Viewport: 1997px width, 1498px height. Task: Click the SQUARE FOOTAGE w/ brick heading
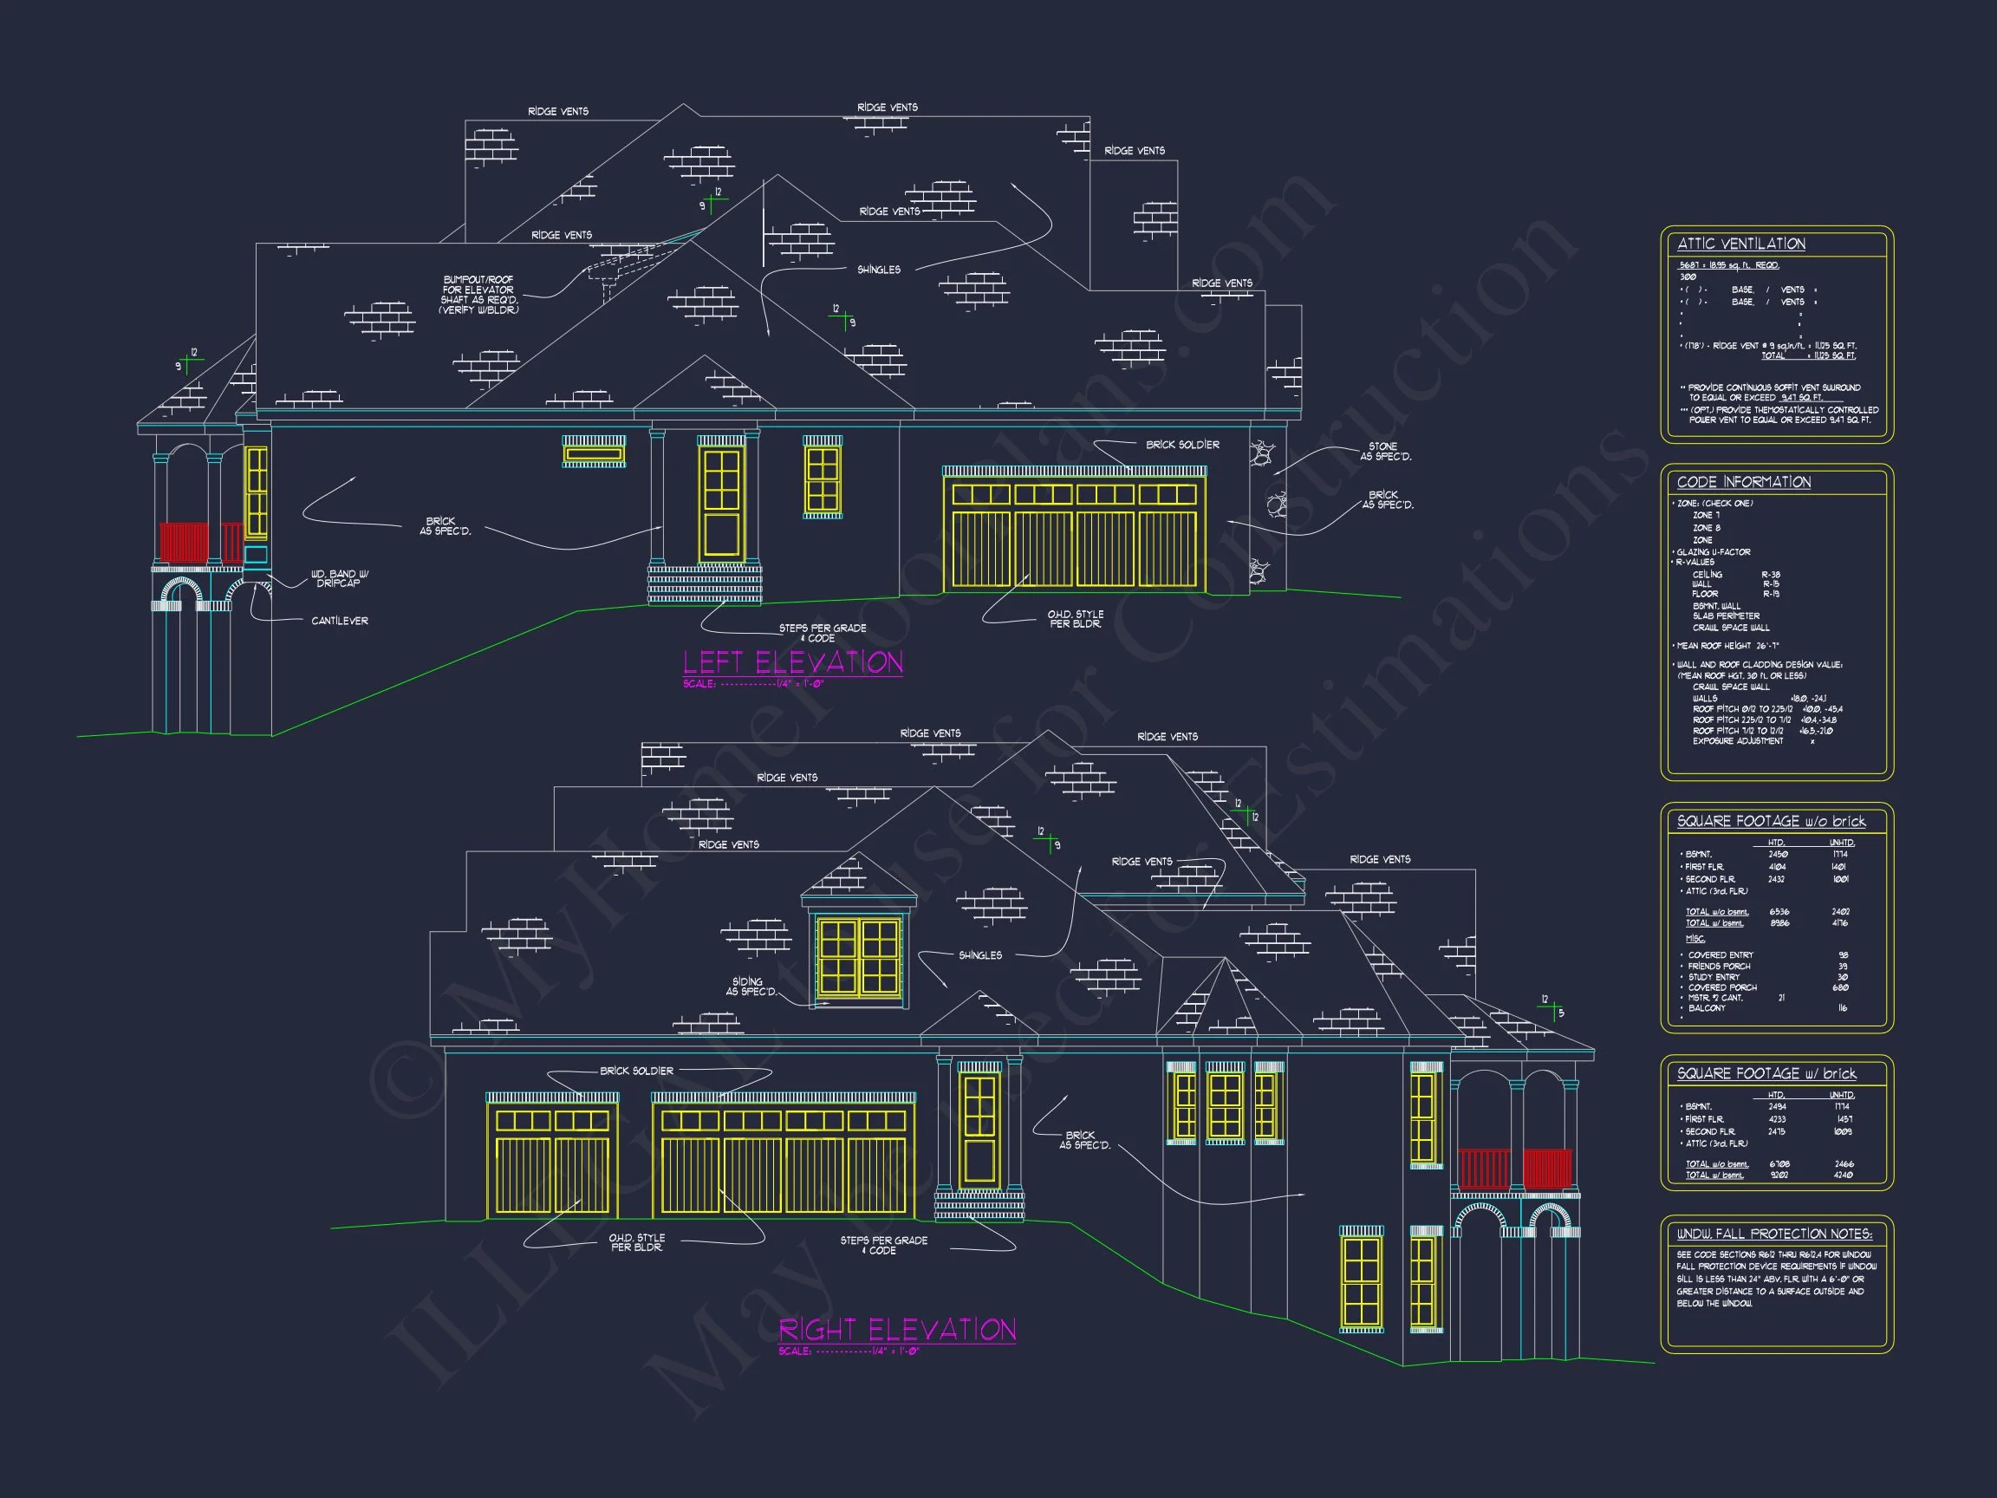pos(1766,1073)
